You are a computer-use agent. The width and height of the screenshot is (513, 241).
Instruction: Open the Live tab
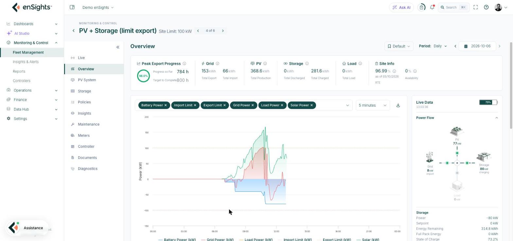94,58
